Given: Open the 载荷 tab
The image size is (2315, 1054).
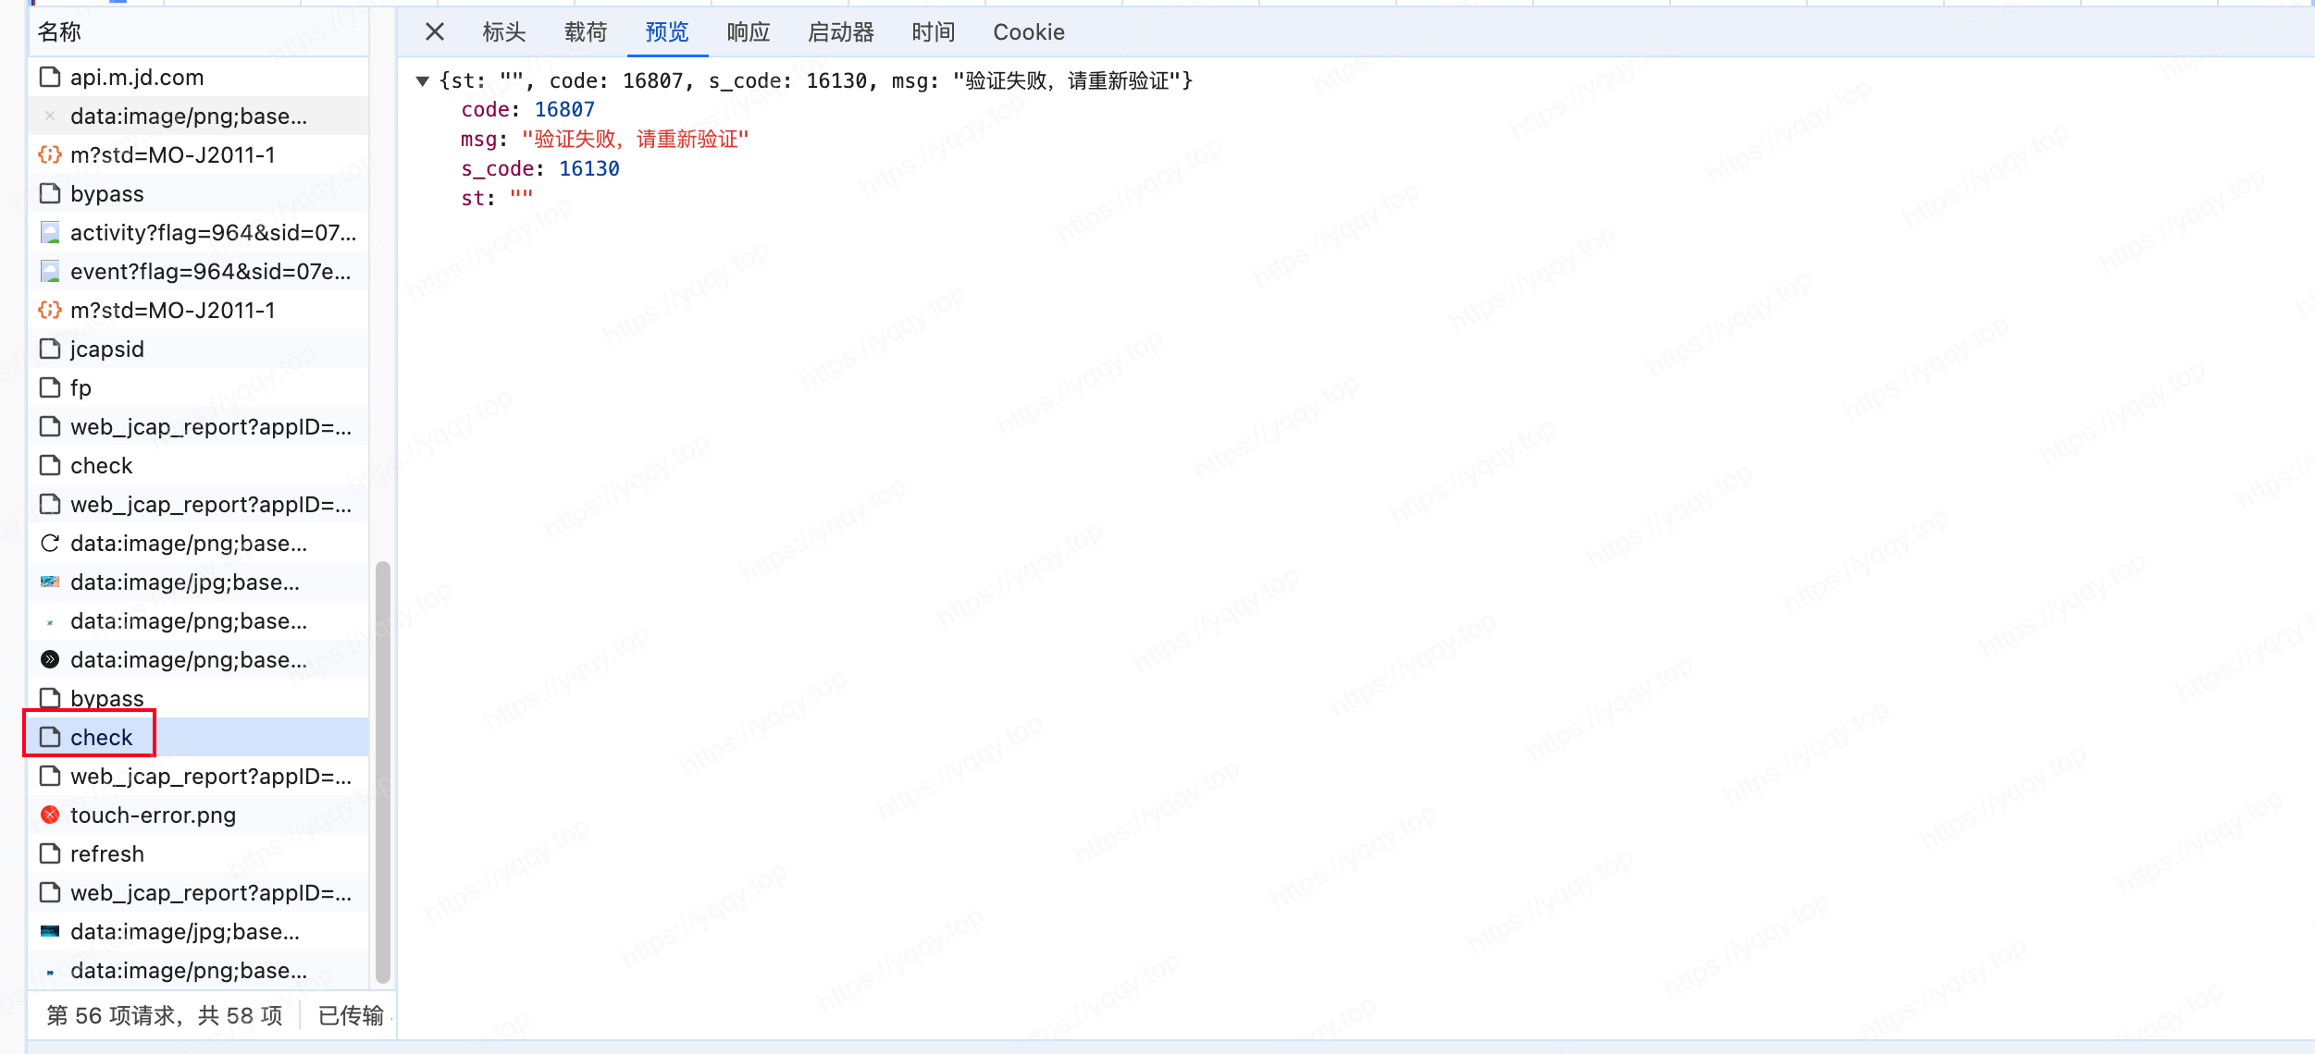Looking at the screenshot, I should [x=586, y=32].
